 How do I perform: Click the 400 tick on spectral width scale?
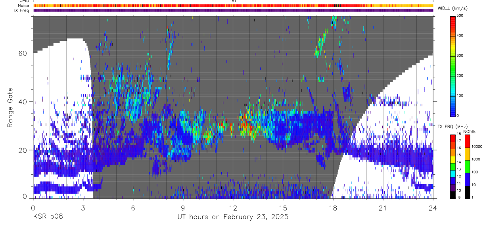460,35
